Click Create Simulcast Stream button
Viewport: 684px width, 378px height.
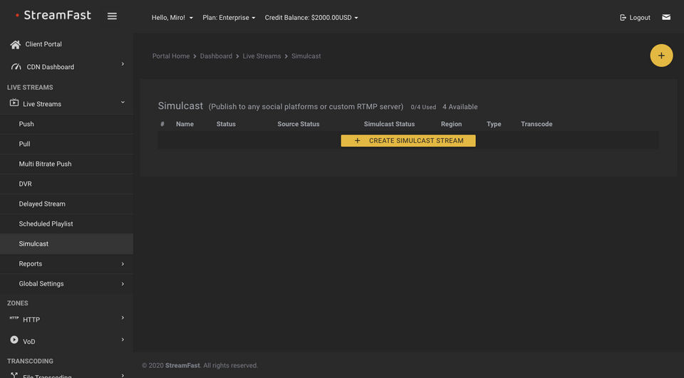(408, 141)
